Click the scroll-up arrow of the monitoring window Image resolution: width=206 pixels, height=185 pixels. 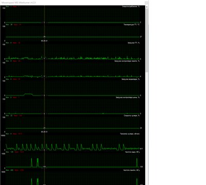[147, 7]
